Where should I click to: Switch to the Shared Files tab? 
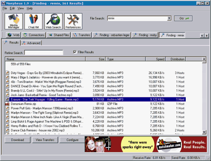(59, 35)
